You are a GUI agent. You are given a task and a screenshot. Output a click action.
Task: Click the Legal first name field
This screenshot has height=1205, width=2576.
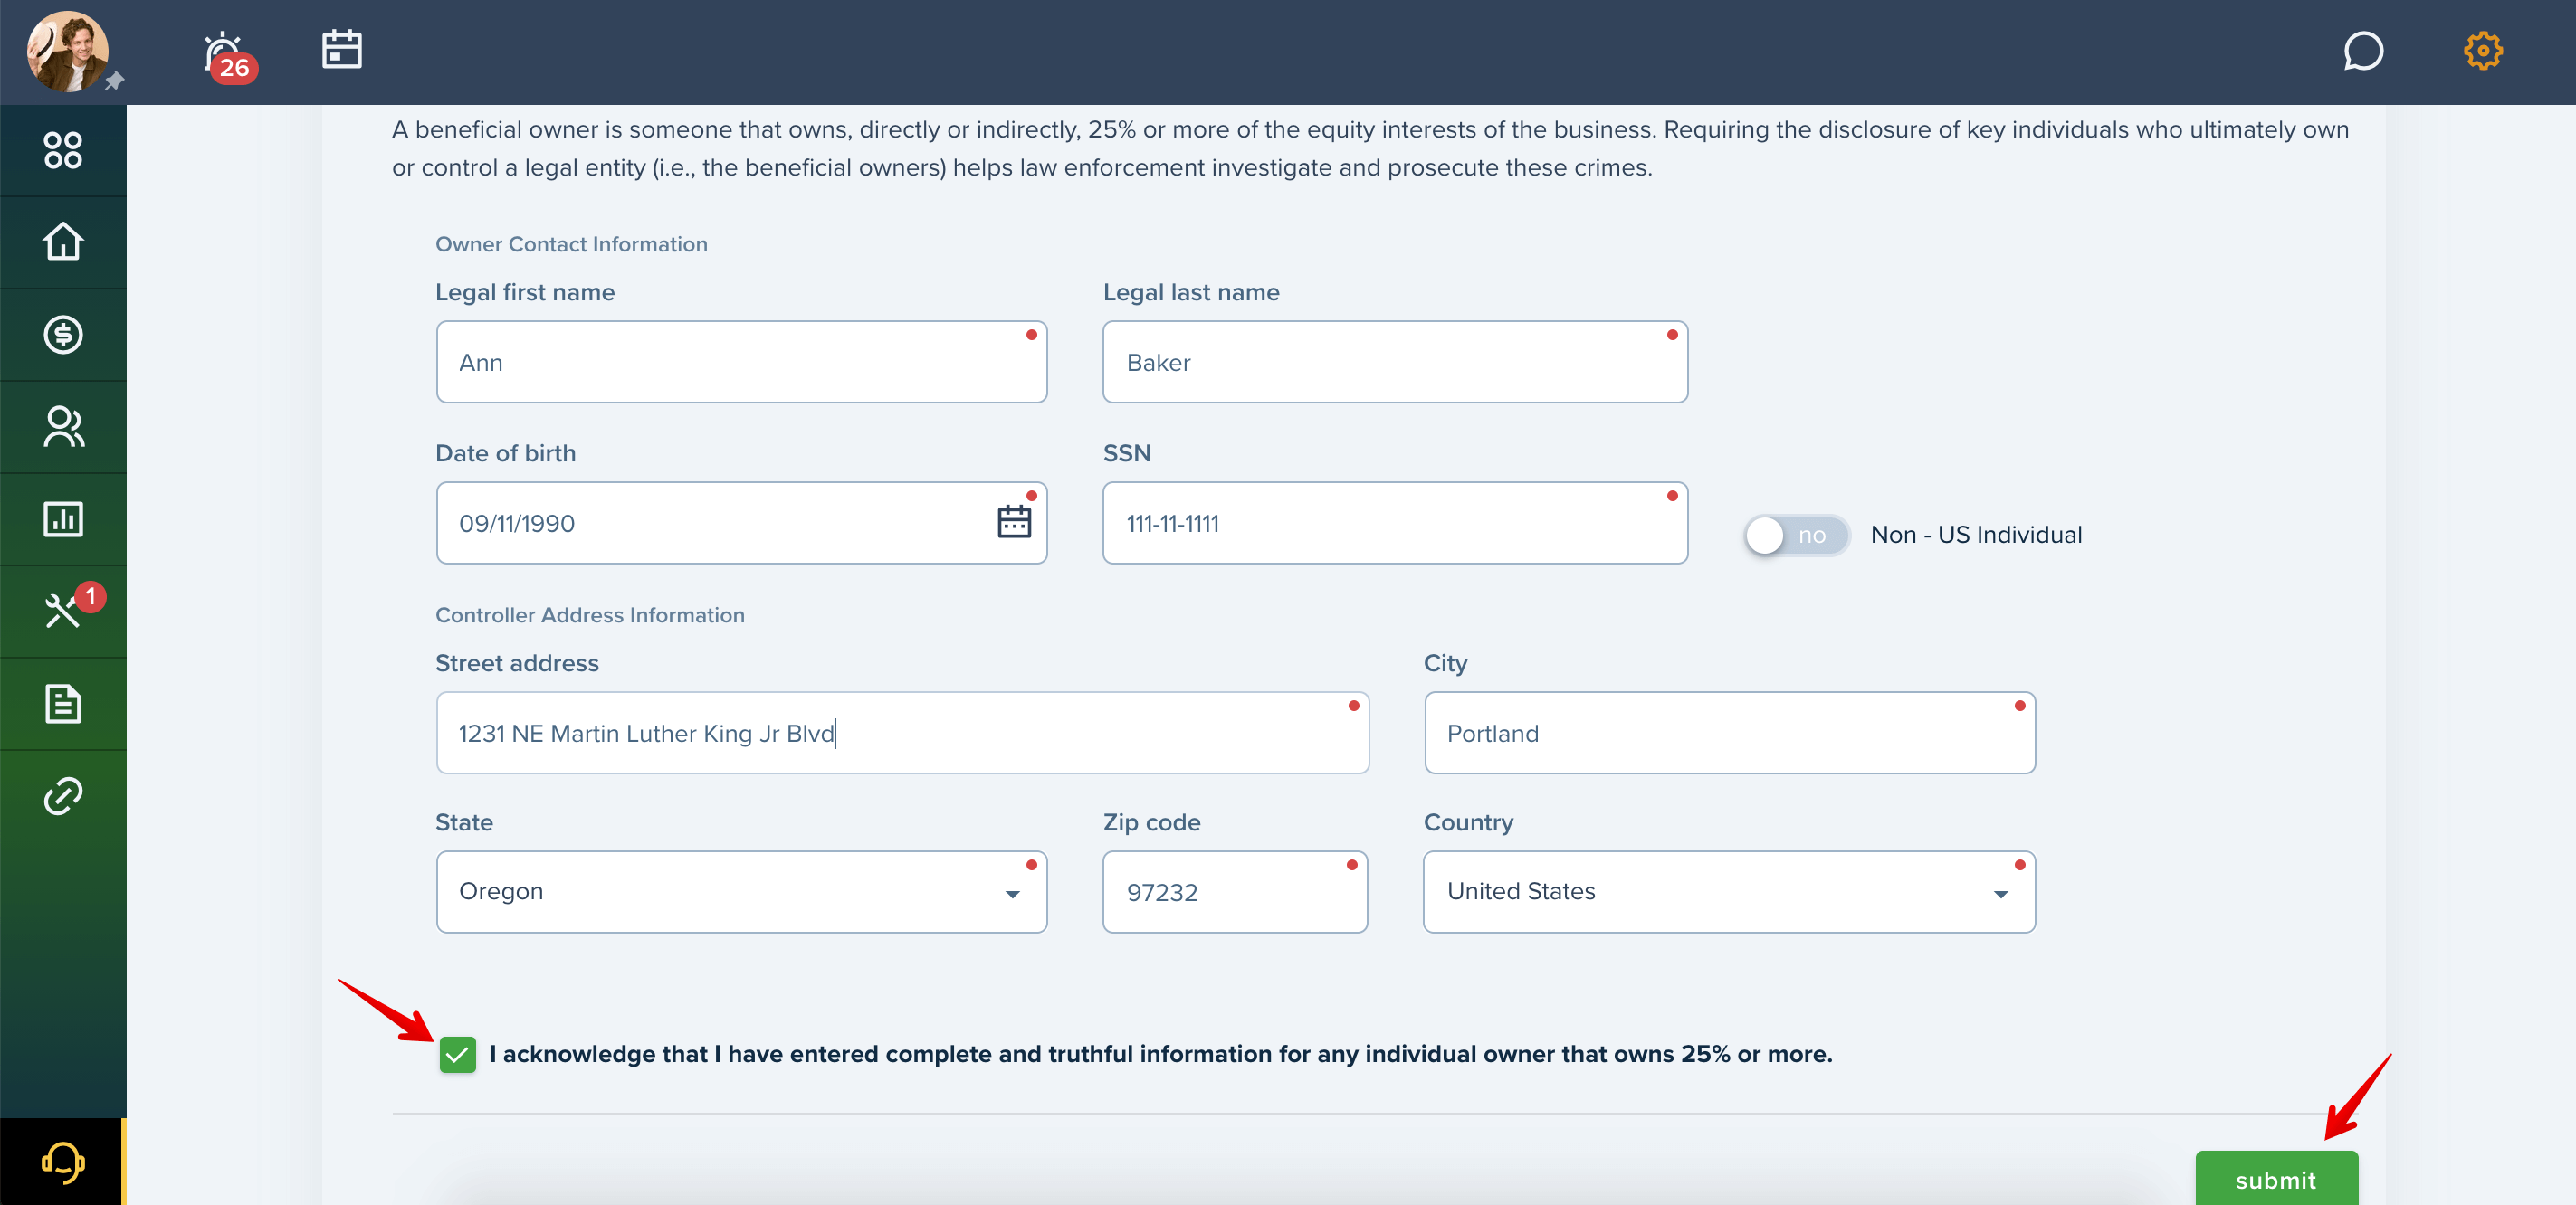(741, 362)
